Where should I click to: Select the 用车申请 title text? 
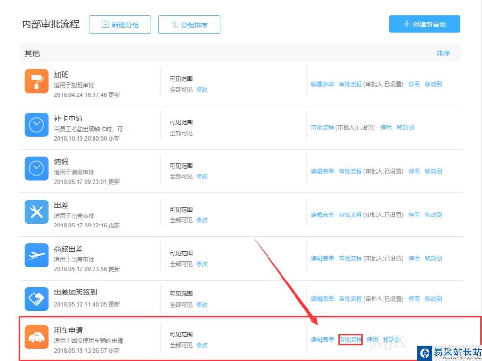click(68, 330)
